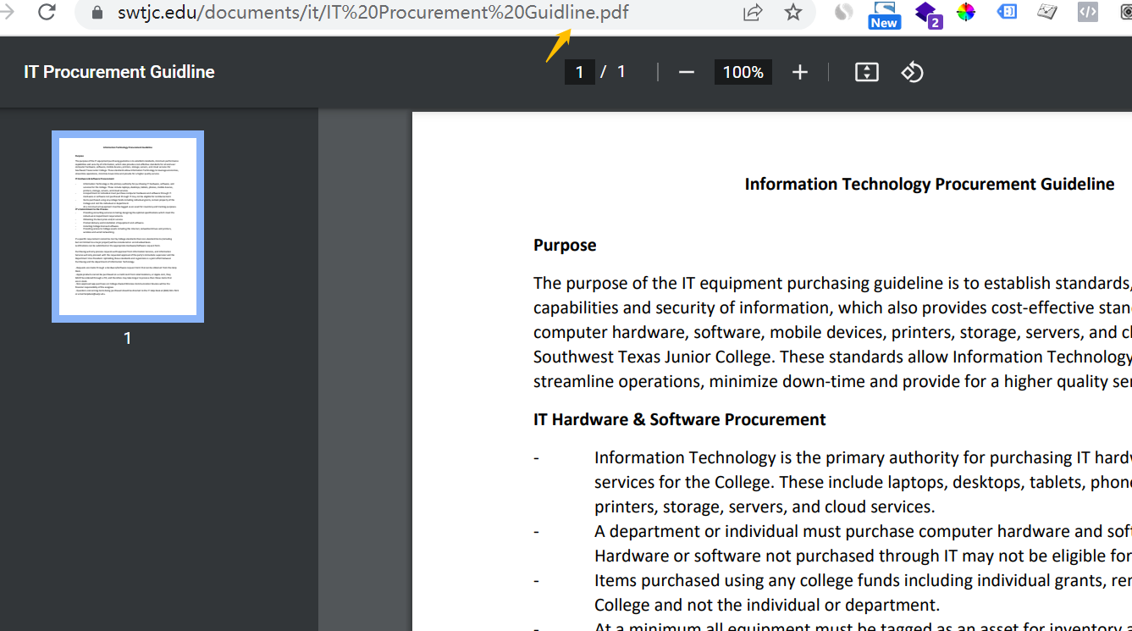Image resolution: width=1132 pixels, height=631 pixels.
Task: Click the IT Hardware & Software Procurement heading
Action: [680, 419]
